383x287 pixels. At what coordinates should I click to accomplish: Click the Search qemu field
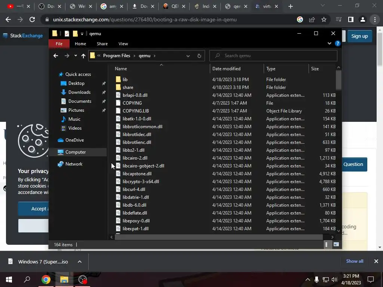[273, 56]
